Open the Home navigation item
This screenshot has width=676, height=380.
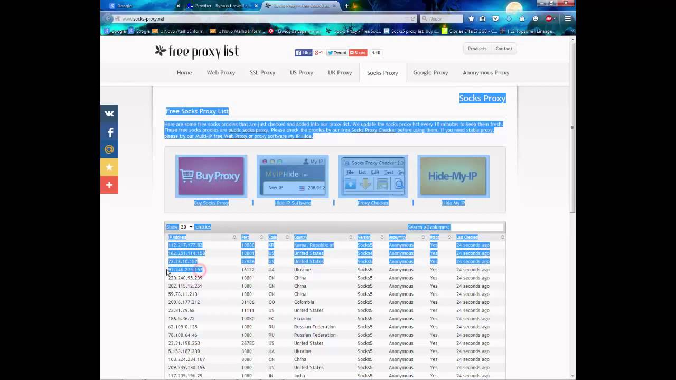184,73
